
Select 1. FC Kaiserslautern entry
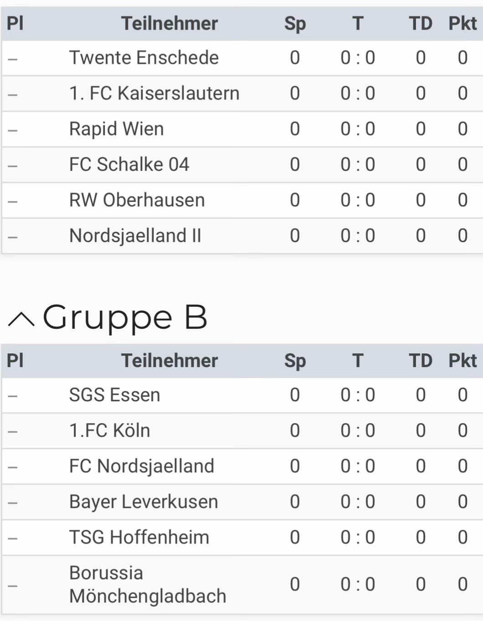242,93
